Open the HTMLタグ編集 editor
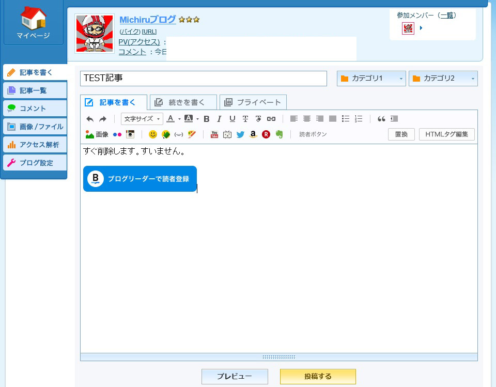This screenshot has height=387, width=496. pos(446,134)
